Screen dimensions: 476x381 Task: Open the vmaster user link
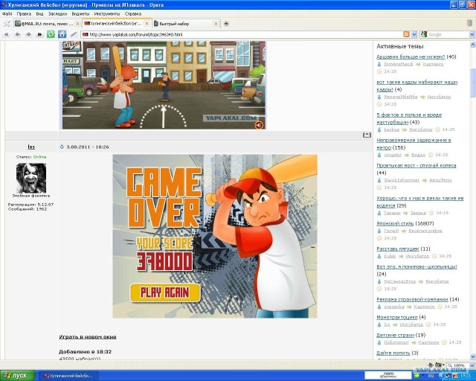point(393,155)
